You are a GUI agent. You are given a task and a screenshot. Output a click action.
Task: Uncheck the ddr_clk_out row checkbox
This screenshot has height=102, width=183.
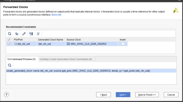click(9, 44)
